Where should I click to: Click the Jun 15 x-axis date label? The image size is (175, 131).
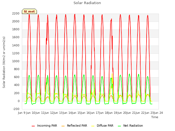77,113
